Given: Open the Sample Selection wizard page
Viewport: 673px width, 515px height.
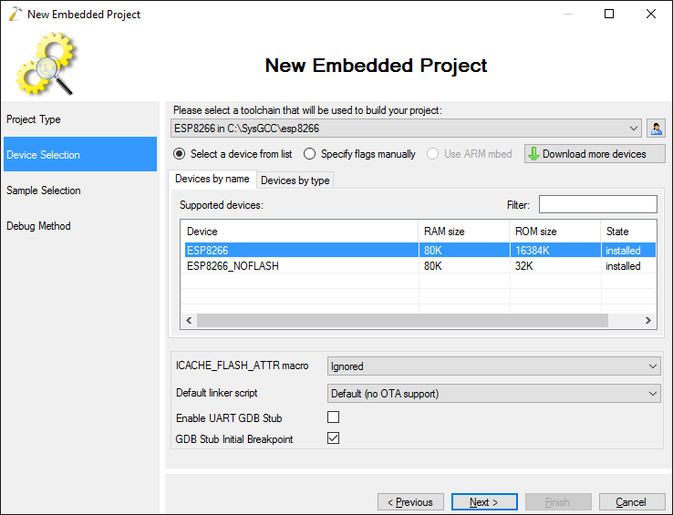Looking at the screenshot, I should 44,191.
